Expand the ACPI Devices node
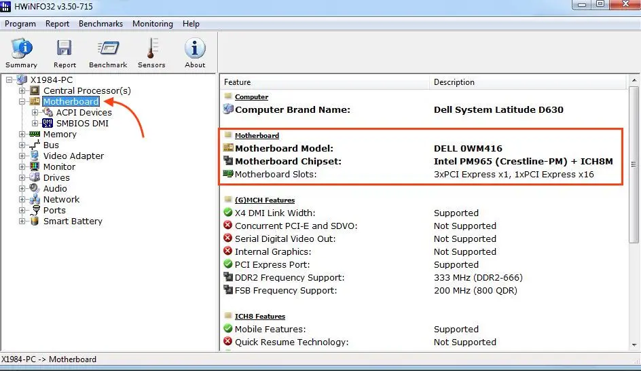 click(35, 112)
